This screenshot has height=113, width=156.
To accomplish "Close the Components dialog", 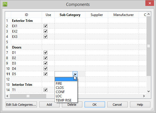I will tap(150, 3).
